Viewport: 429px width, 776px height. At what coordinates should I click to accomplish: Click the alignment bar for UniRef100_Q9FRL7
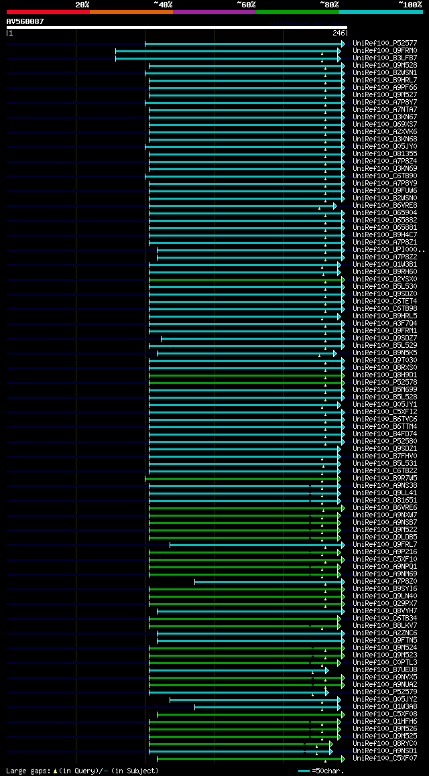(x=257, y=545)
